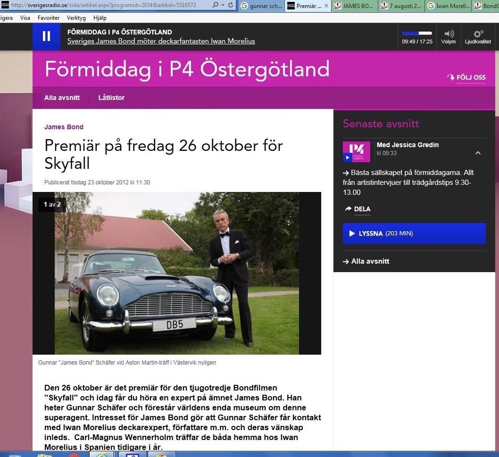Click the Aston Martin DB5 photo
This screenshot has width=499, height=457.
tap(176, 273)
